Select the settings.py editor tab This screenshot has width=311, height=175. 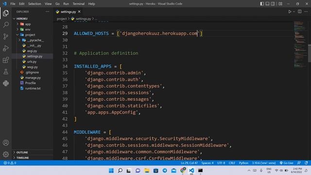pos(68,12)
